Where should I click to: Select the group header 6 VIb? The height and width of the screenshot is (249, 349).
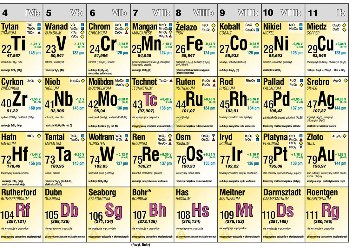[x=109, y=13]
